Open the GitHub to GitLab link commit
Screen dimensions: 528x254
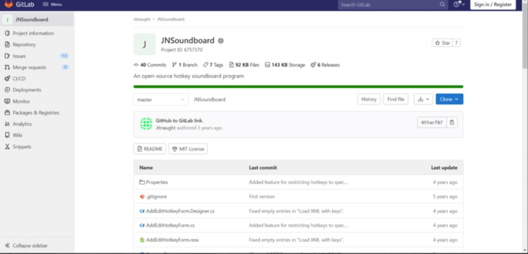tap(180, 121)
